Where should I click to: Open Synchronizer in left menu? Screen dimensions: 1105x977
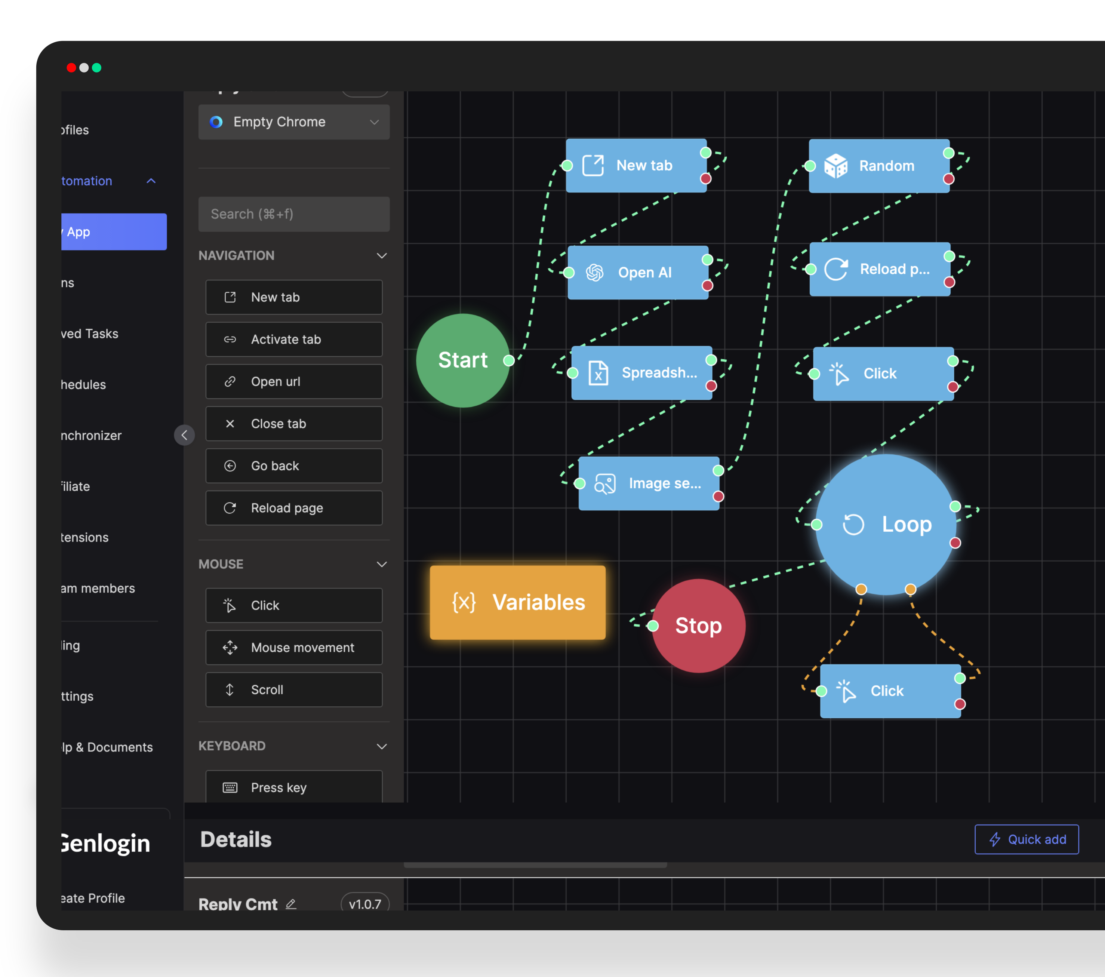[91, 436]
